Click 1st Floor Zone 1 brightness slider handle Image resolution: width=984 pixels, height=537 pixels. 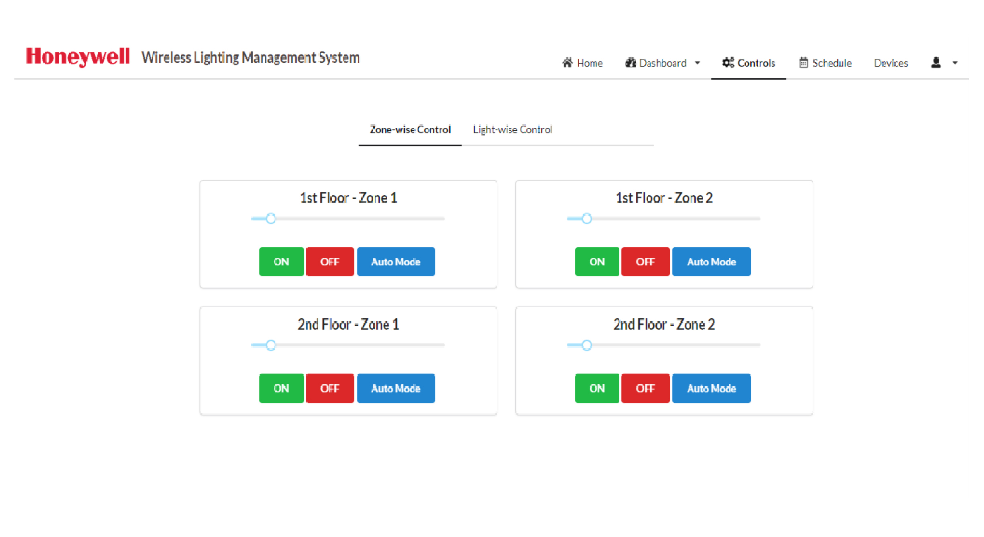[x=271, y=219]
